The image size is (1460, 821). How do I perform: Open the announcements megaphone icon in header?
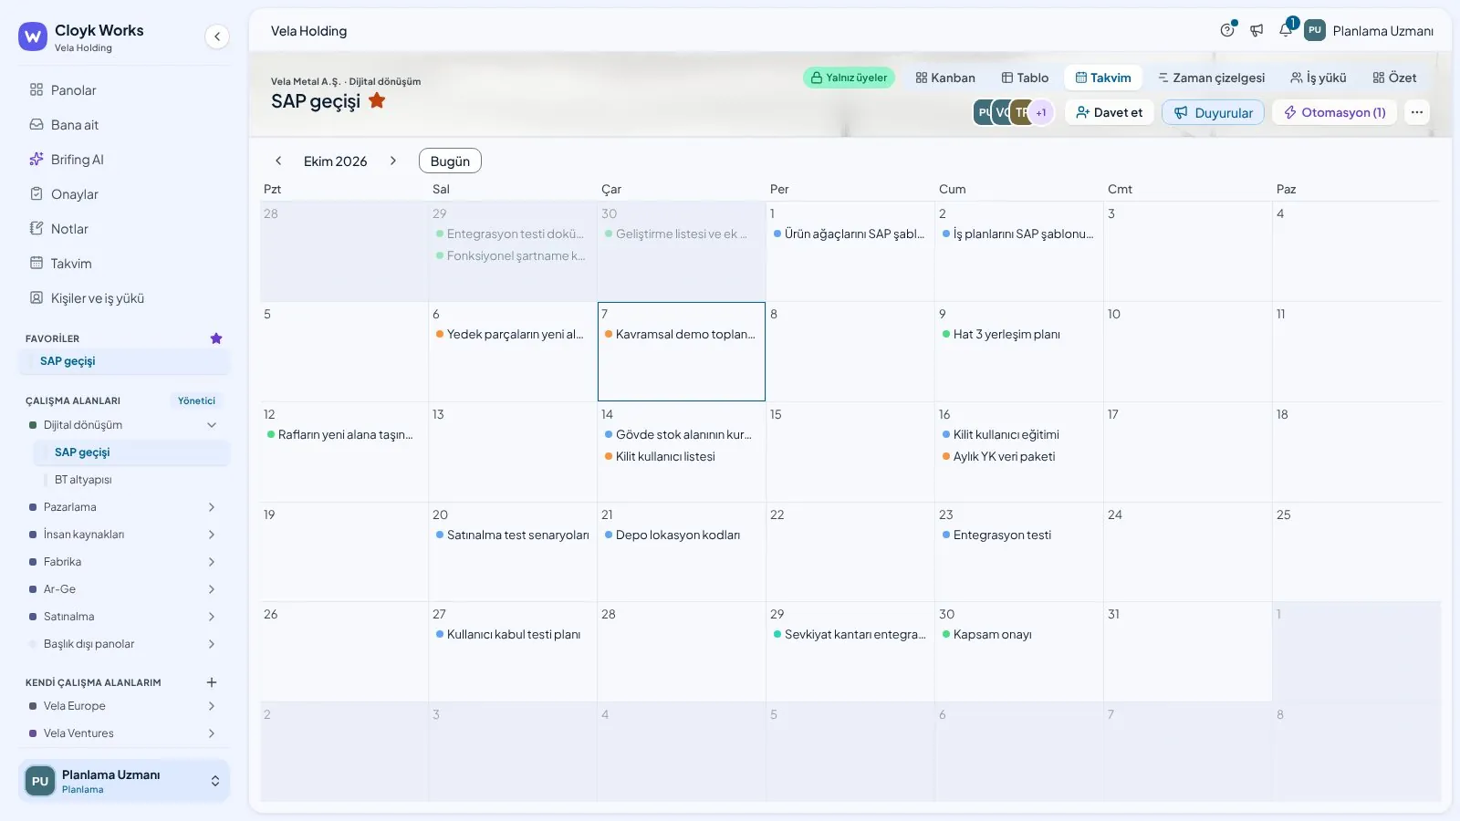click(1257, 30)
